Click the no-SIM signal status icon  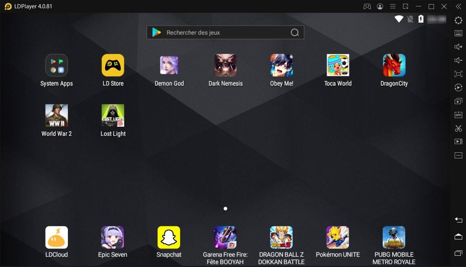pos(410,19)
